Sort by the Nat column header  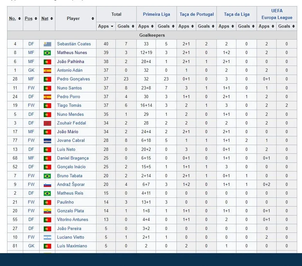coord(47,19)
